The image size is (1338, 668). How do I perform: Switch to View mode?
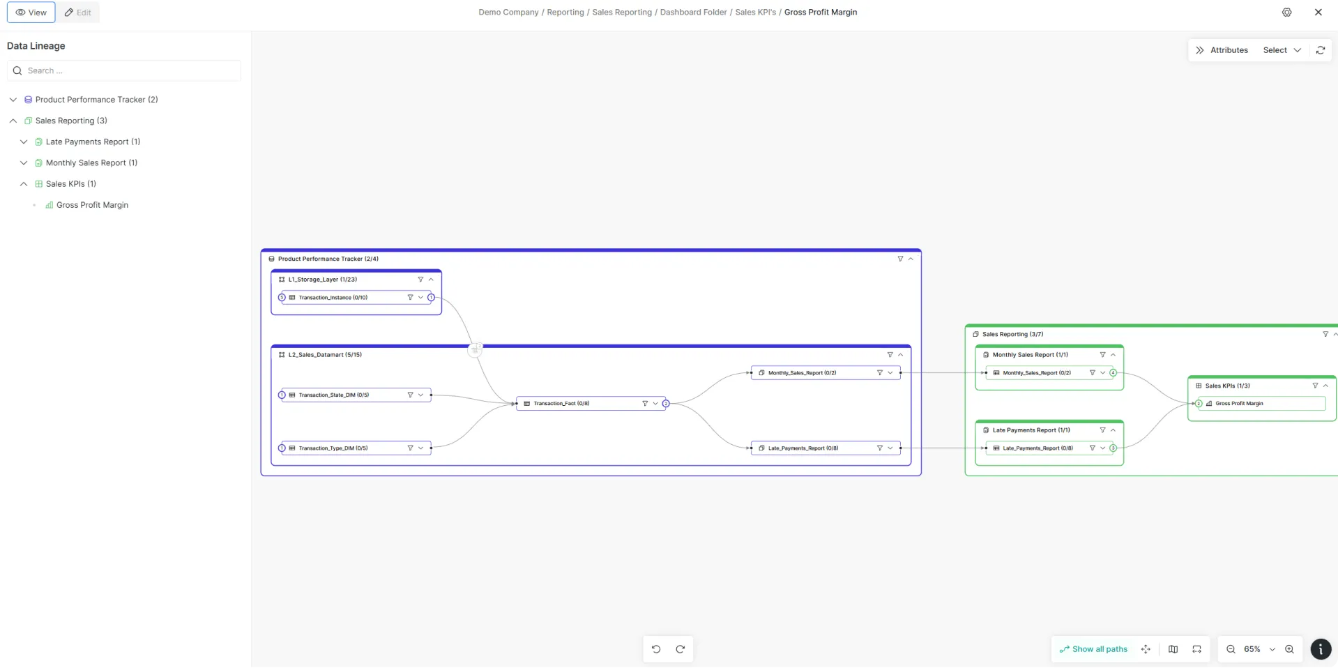coord(31,13)
